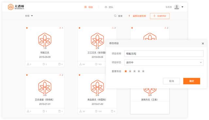Click the sort order arrow icon

[x=129, y=16]
